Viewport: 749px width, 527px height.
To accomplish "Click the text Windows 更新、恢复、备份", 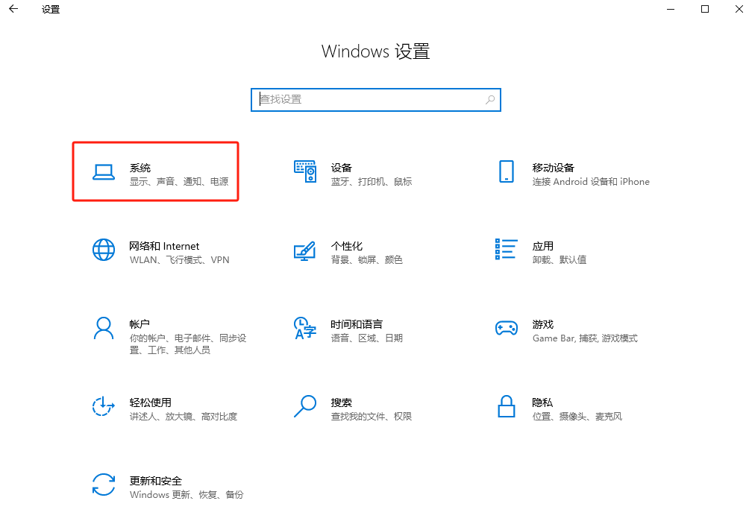I will click(187, 495).
